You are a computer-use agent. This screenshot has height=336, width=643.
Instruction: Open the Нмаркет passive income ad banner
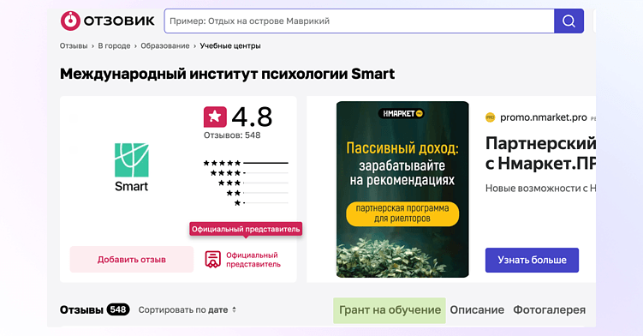point(402,189)
